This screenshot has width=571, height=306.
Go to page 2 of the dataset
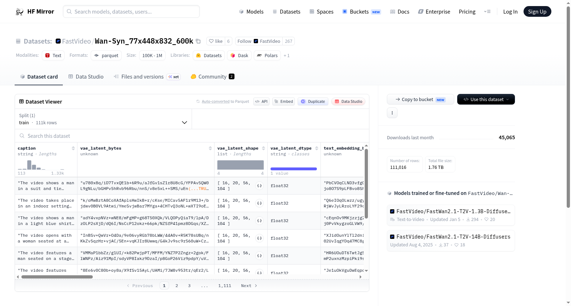tap(177, 286)
